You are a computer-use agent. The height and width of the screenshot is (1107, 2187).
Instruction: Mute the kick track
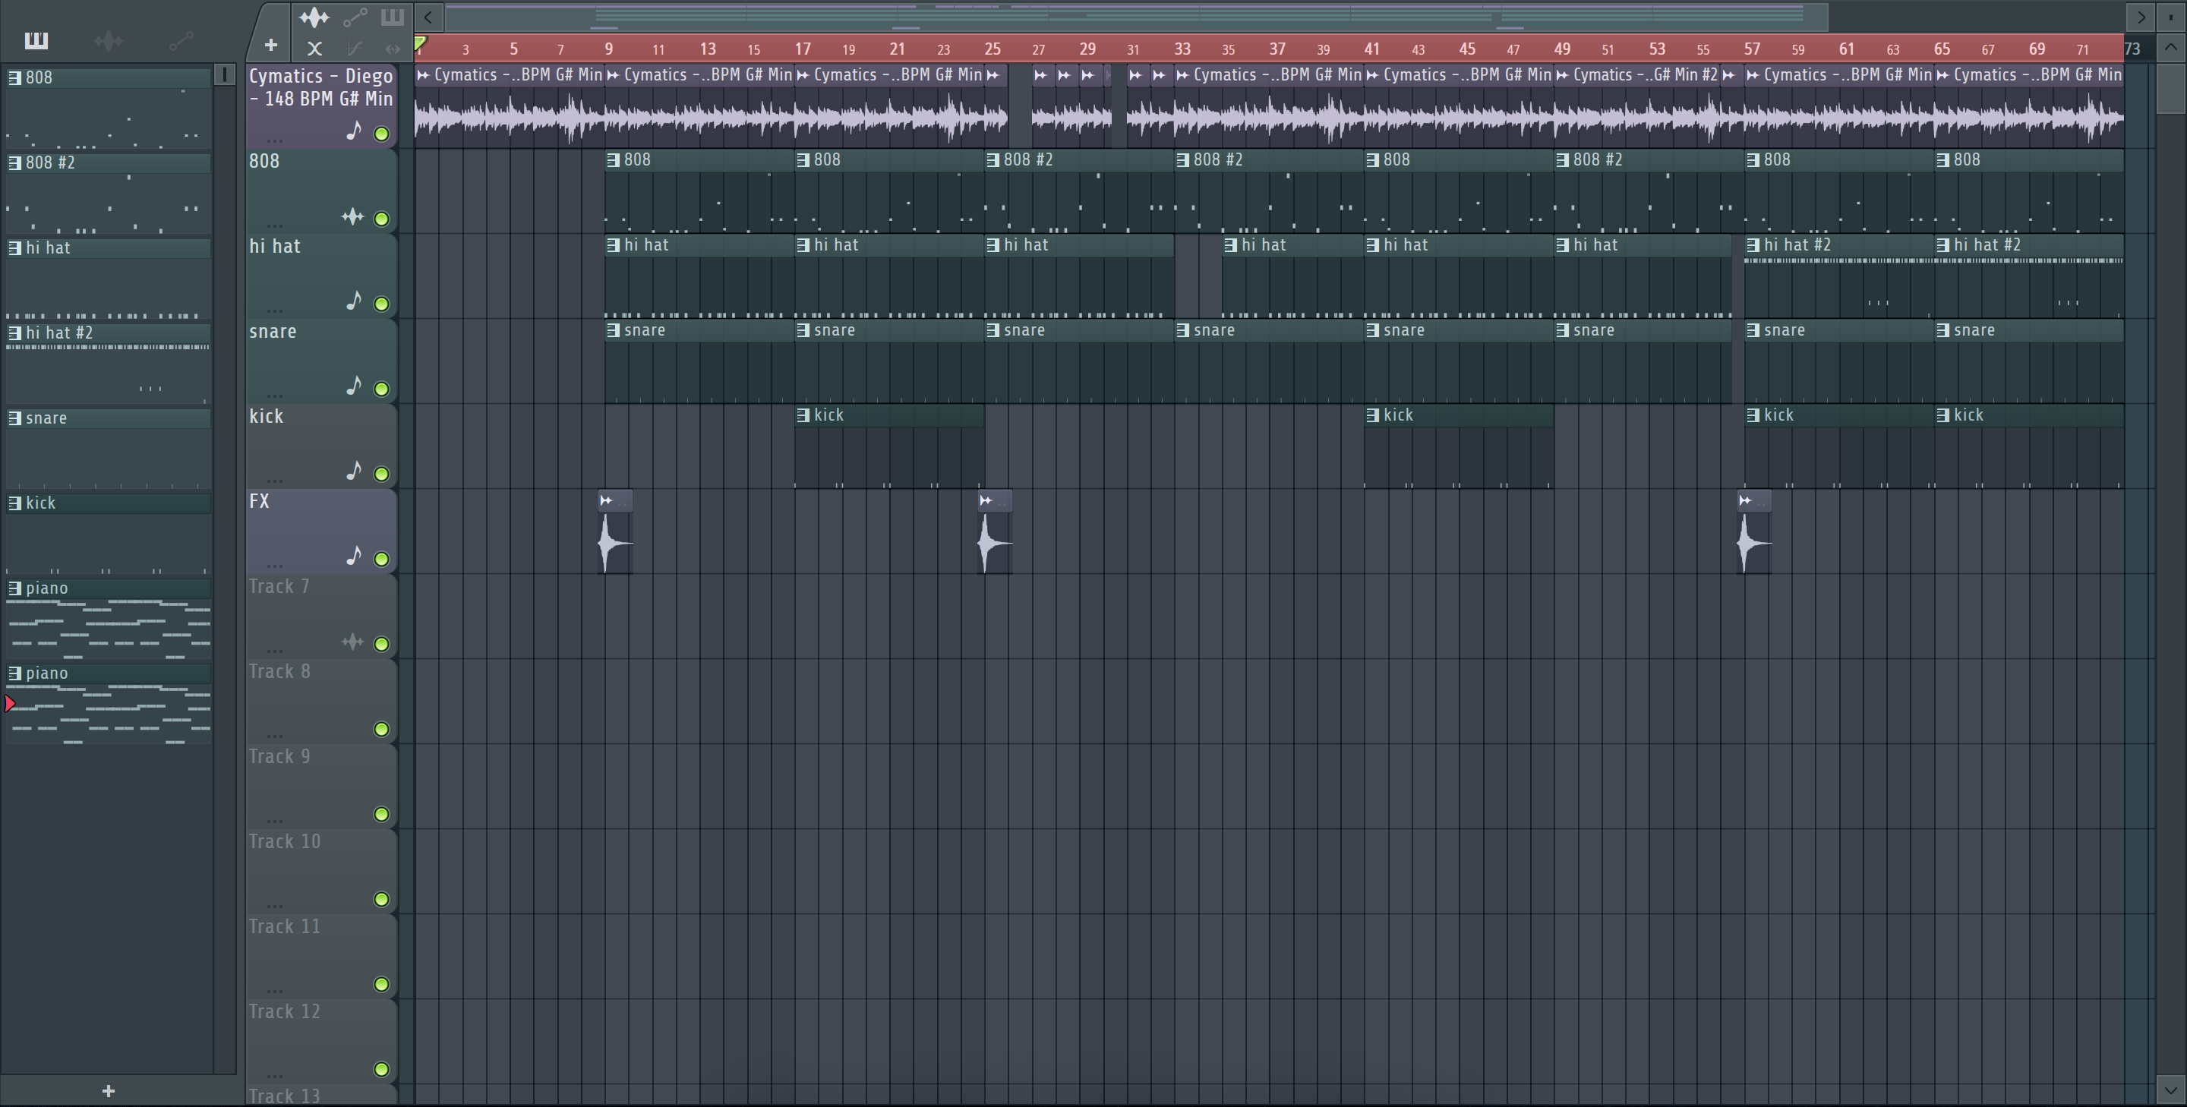click(381, 474)
